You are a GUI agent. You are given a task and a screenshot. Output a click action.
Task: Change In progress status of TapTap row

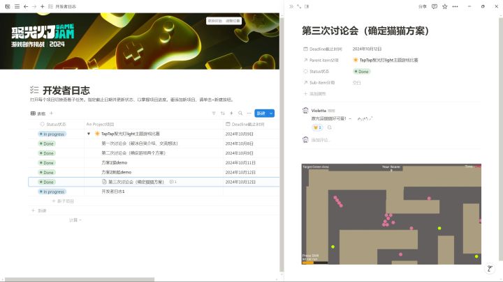52,134
